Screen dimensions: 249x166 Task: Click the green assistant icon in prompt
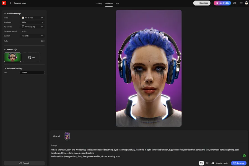click(244, 156)
